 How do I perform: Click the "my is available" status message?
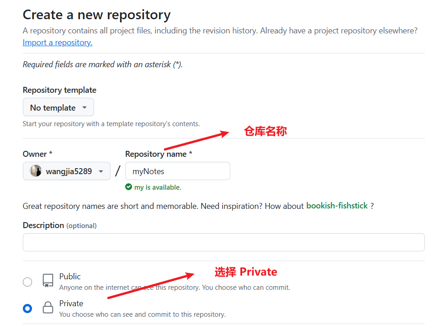tap(158, 187)
